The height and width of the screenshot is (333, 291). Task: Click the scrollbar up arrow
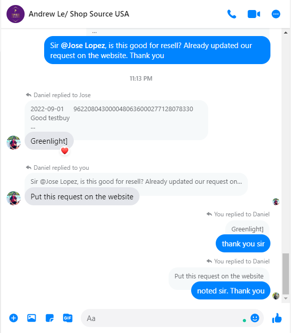tap(285, 33)
